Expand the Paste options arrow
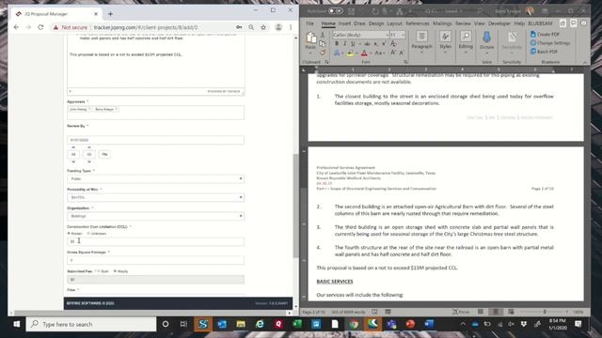 click(310, 54)
